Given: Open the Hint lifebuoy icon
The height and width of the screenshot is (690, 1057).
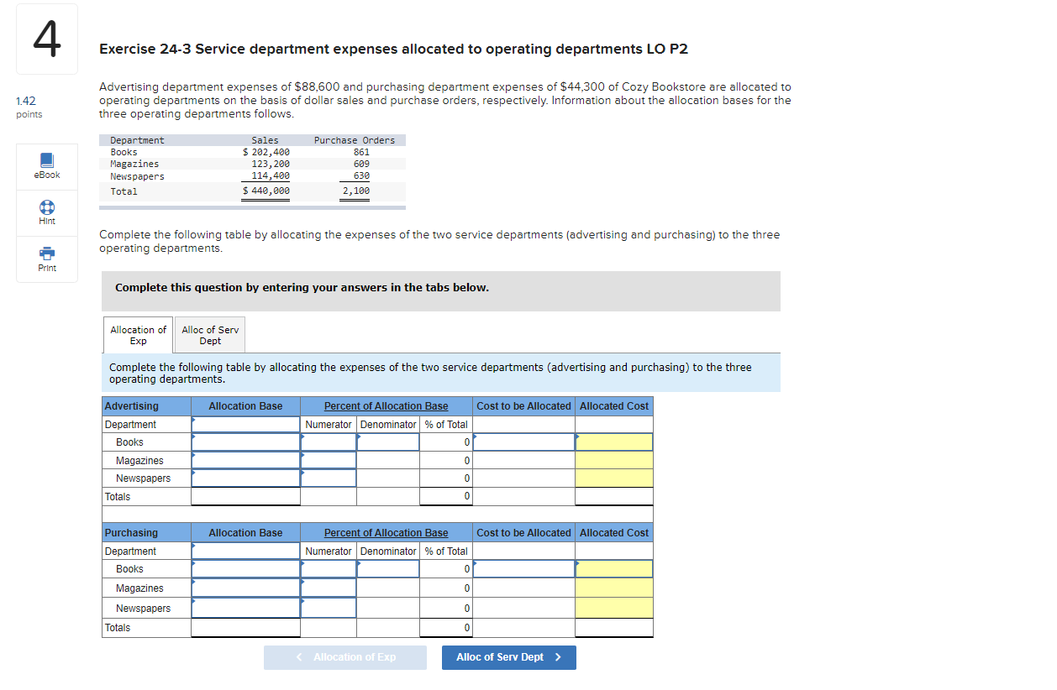Looking at the screenshot, I should coord(47,206).
